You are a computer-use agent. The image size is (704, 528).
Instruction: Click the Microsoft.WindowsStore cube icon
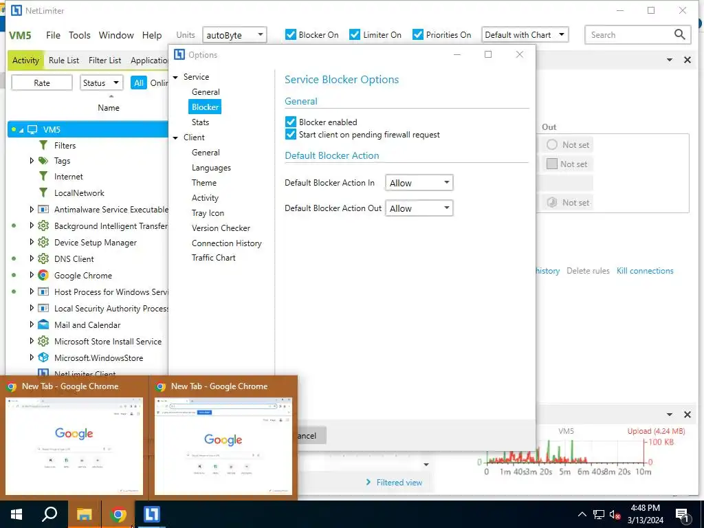43,357
